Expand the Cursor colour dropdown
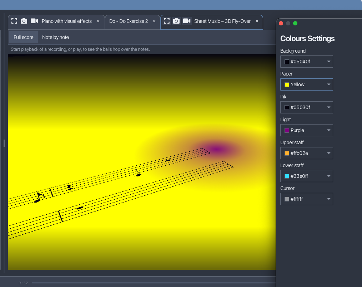The width and height of the screenshot is (362, 287). 306,199
